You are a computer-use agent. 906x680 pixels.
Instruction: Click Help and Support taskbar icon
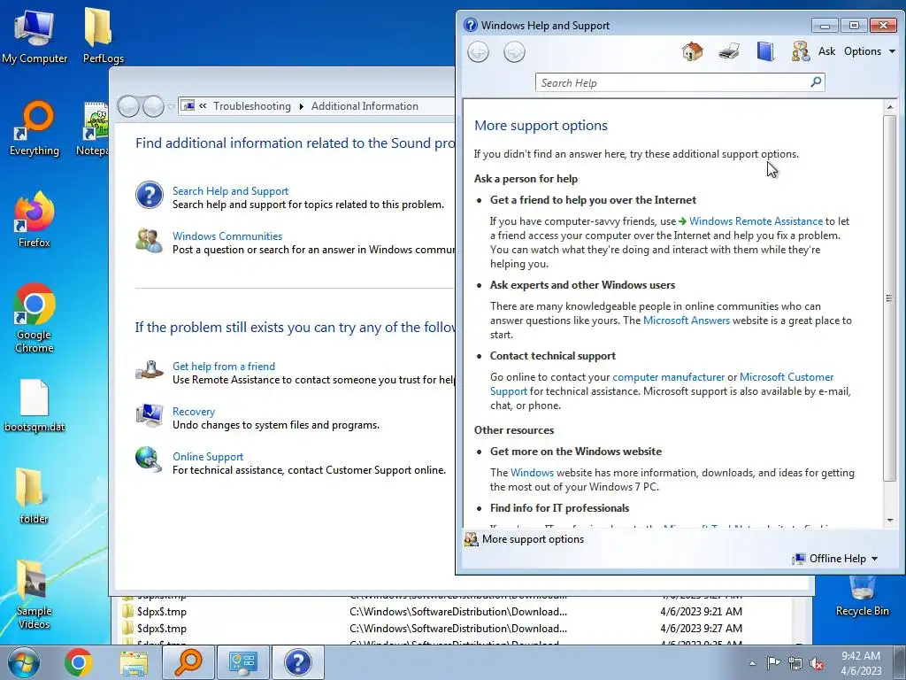297,662
